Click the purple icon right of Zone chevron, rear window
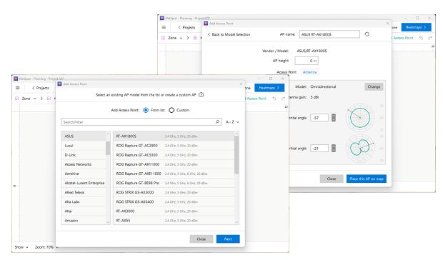Screen dimensions: 443x260 pos(195,38)
